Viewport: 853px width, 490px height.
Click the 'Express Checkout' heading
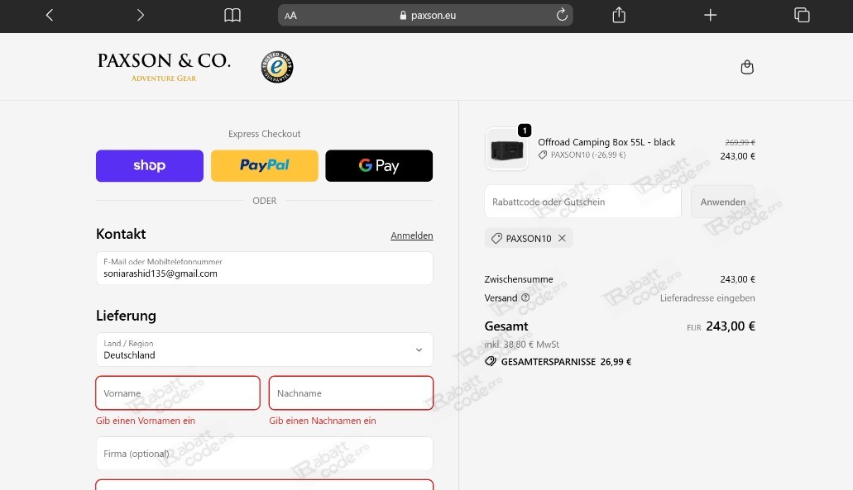coord(265,134)
